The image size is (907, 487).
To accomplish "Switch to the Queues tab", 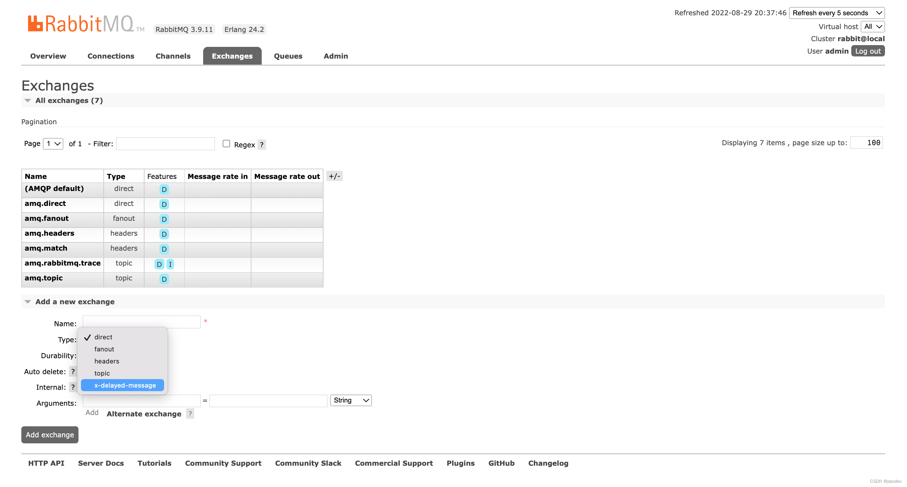I will (x=288, y=56).
